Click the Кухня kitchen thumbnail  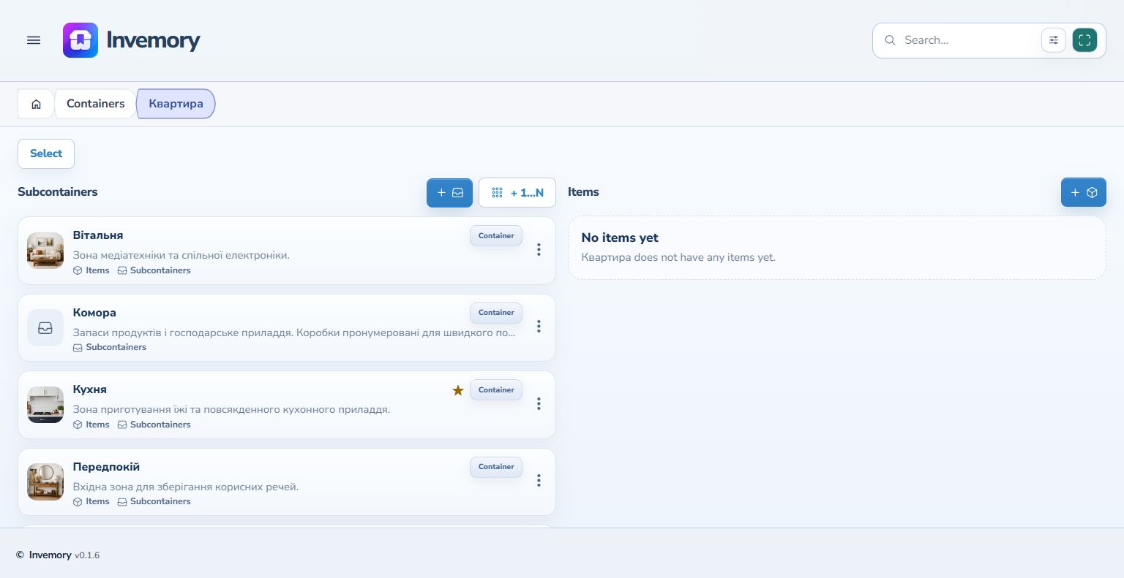pos(45,405)
